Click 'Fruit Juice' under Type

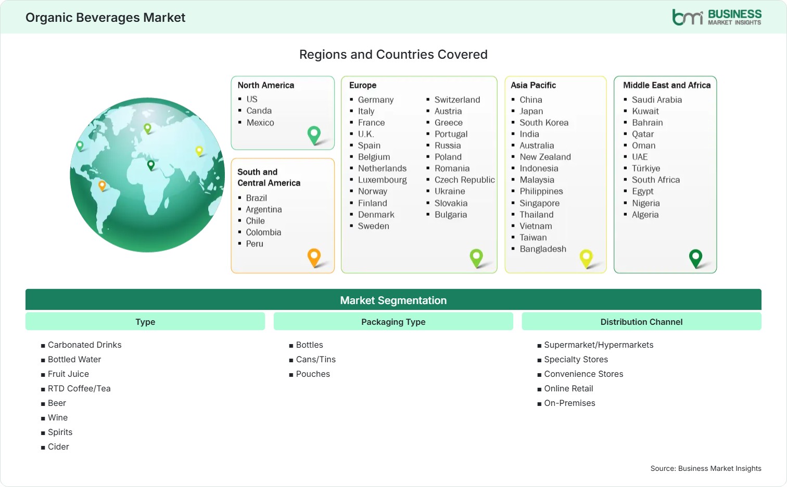pyautogui.click(x=68, y=374)
